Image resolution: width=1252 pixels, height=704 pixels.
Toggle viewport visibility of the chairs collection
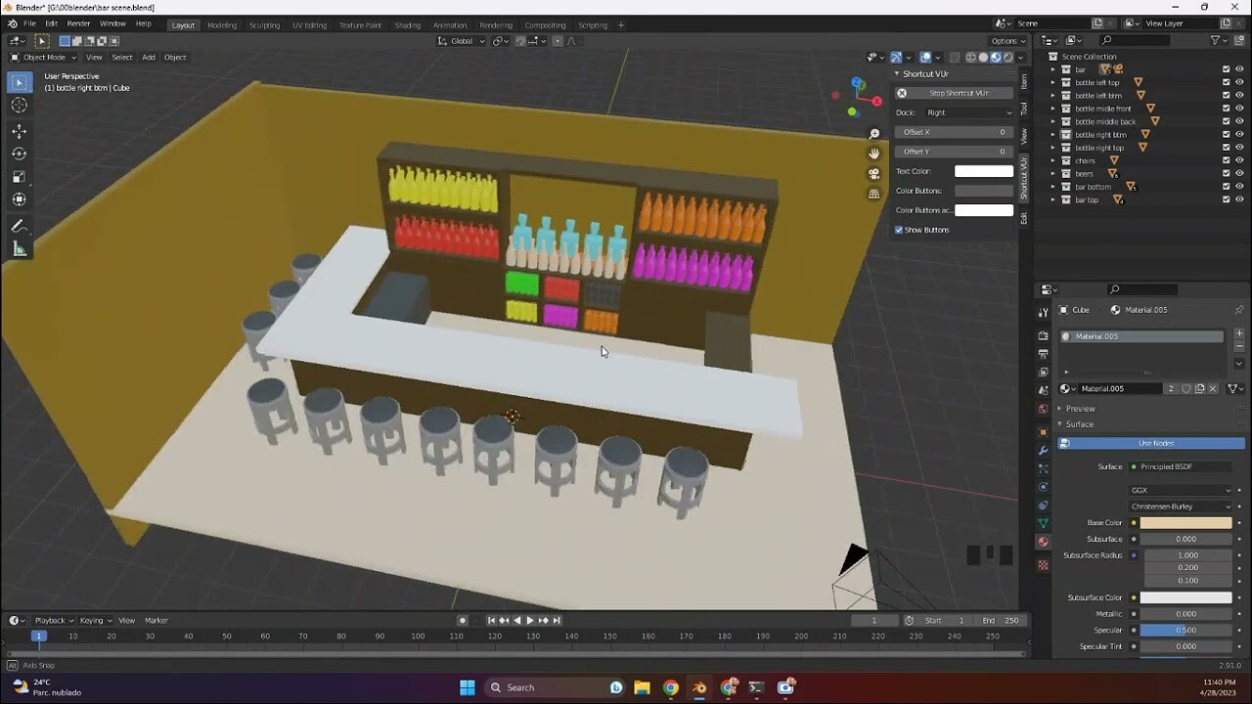coord(1239,160)
